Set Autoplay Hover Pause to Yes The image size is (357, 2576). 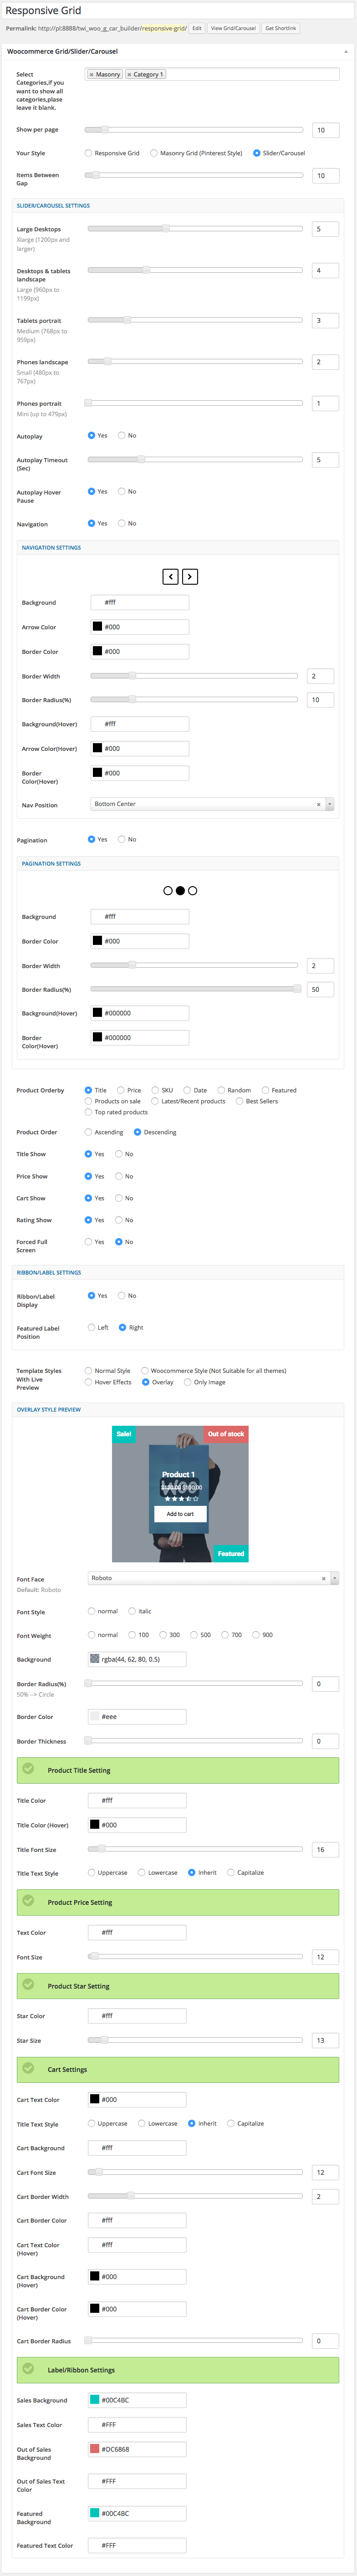[x=91, y=491]
